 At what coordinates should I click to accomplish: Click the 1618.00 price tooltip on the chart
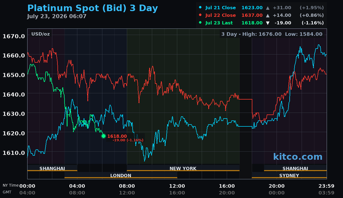tap(117, 136)
